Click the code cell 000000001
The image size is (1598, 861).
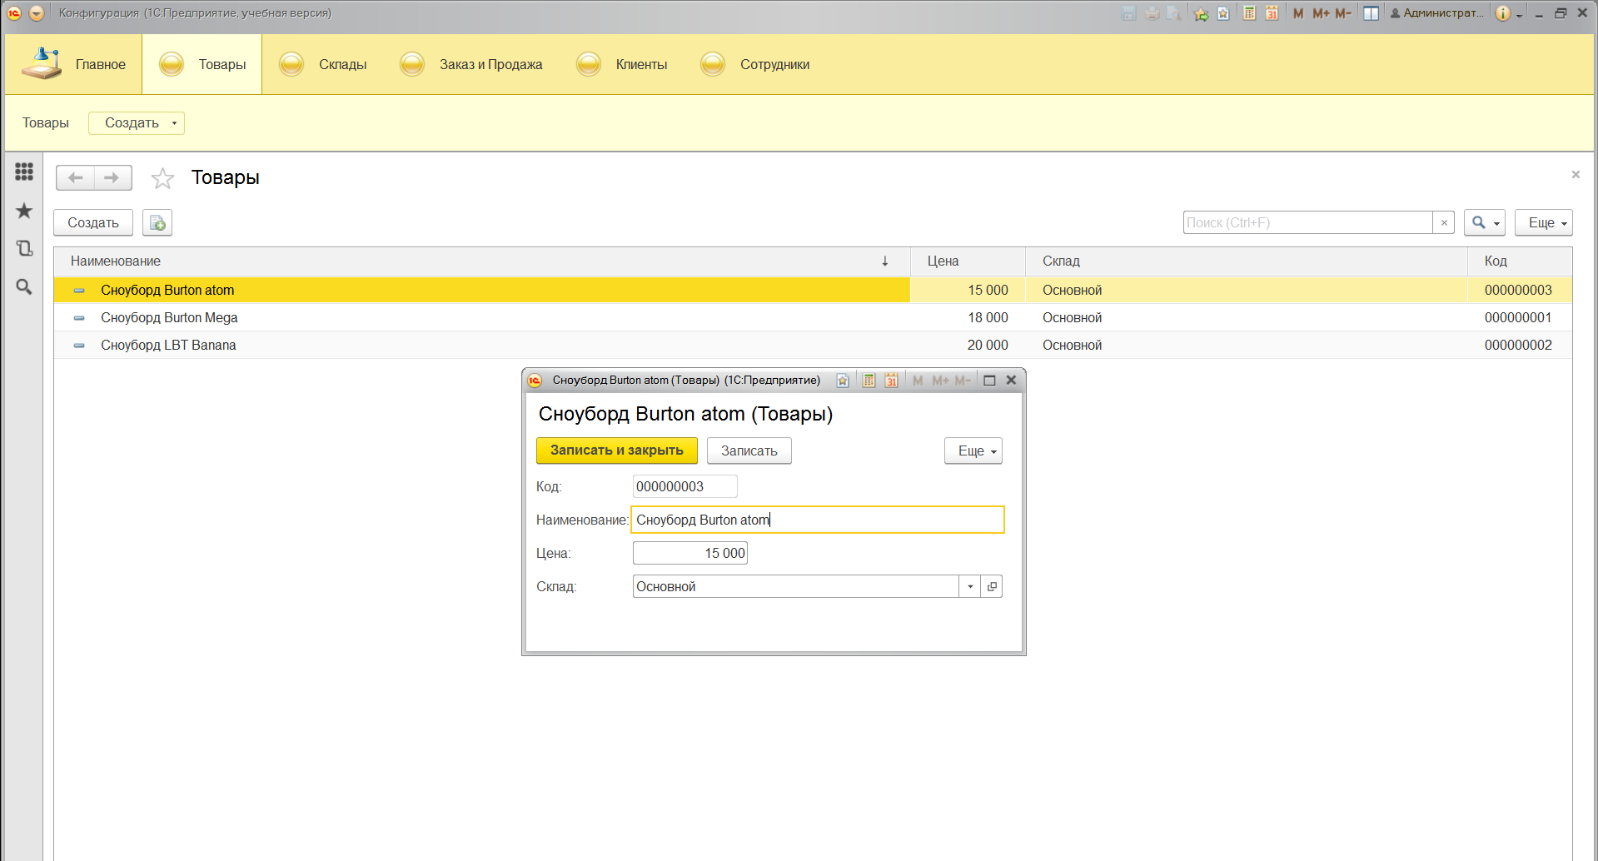click(x=1518, y=317)
